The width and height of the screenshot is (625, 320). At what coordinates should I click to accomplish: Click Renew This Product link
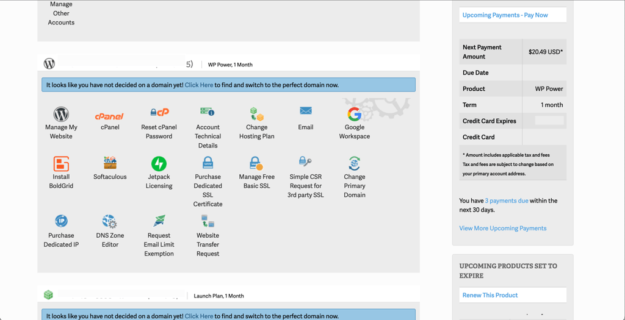tap(490, 296)
